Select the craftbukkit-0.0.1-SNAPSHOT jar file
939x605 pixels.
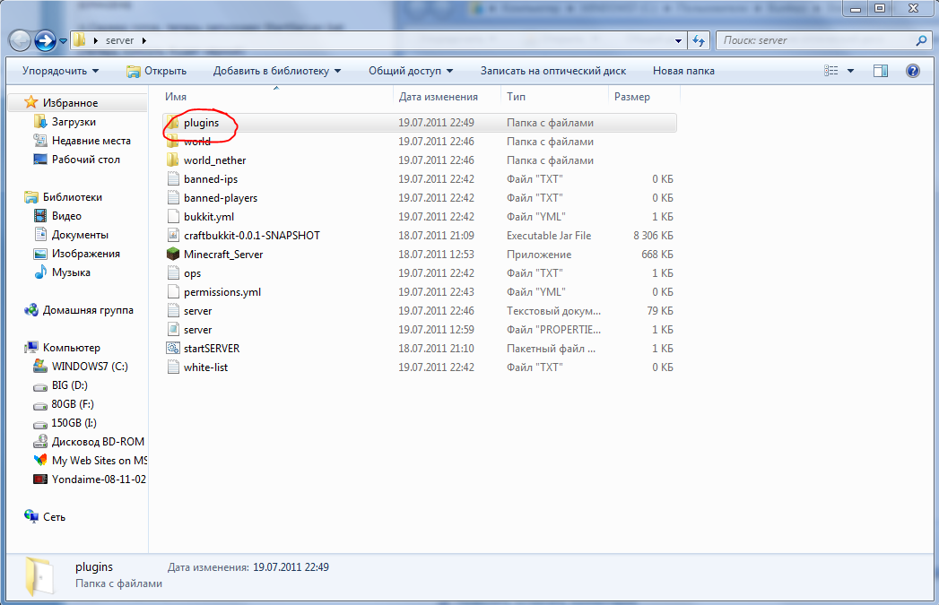(x=251, y=235)
